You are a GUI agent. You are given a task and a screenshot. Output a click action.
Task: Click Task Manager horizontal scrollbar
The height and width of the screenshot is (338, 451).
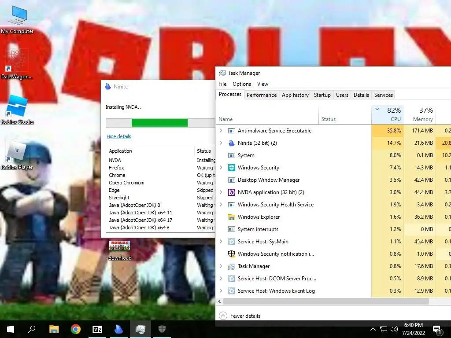point(326,301)
